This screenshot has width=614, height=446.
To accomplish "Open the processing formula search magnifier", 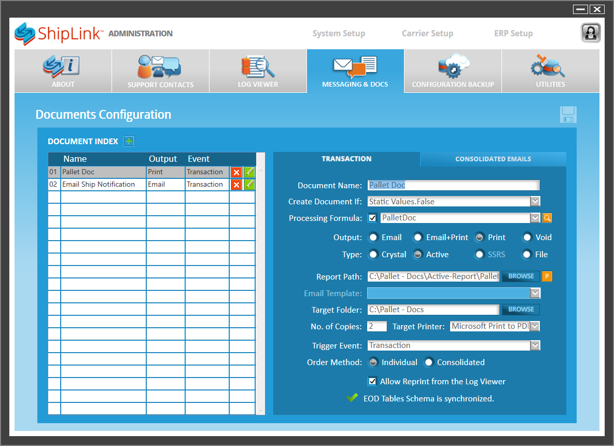I will (547, 218).
